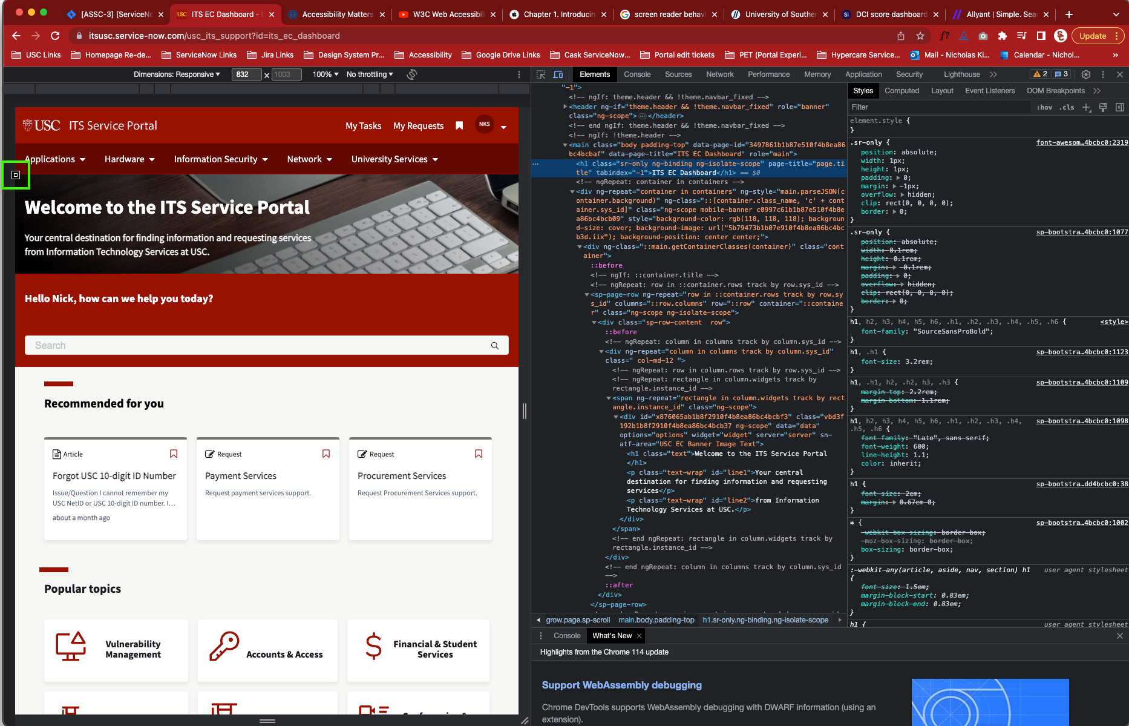Image resolution: width=1129 pixels, height=726 pixels.
Task: Star this page as a bookmark
Action: (x=920, y=36)
